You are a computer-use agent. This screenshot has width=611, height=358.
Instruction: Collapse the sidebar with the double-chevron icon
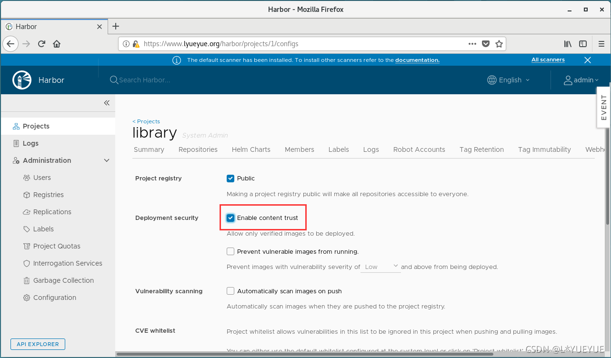pyautogui.click(x=107, y=103)
